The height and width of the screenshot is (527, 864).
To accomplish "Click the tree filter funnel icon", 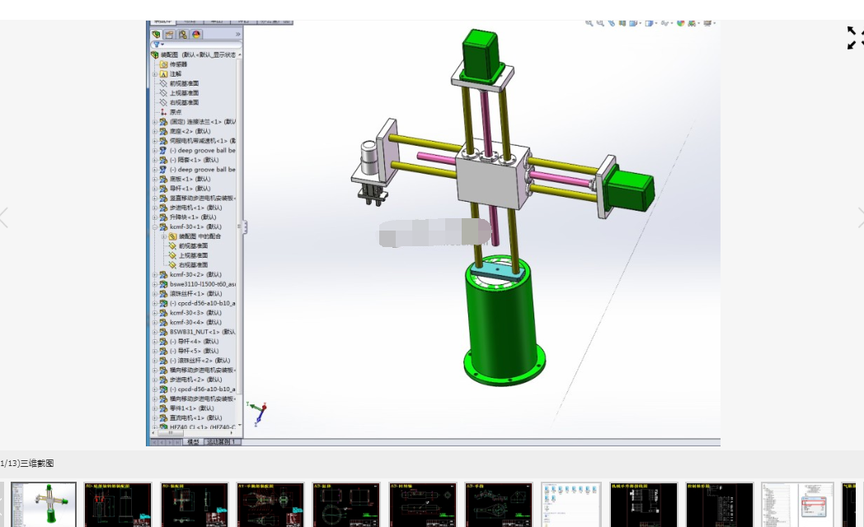I will coord(157,44).
